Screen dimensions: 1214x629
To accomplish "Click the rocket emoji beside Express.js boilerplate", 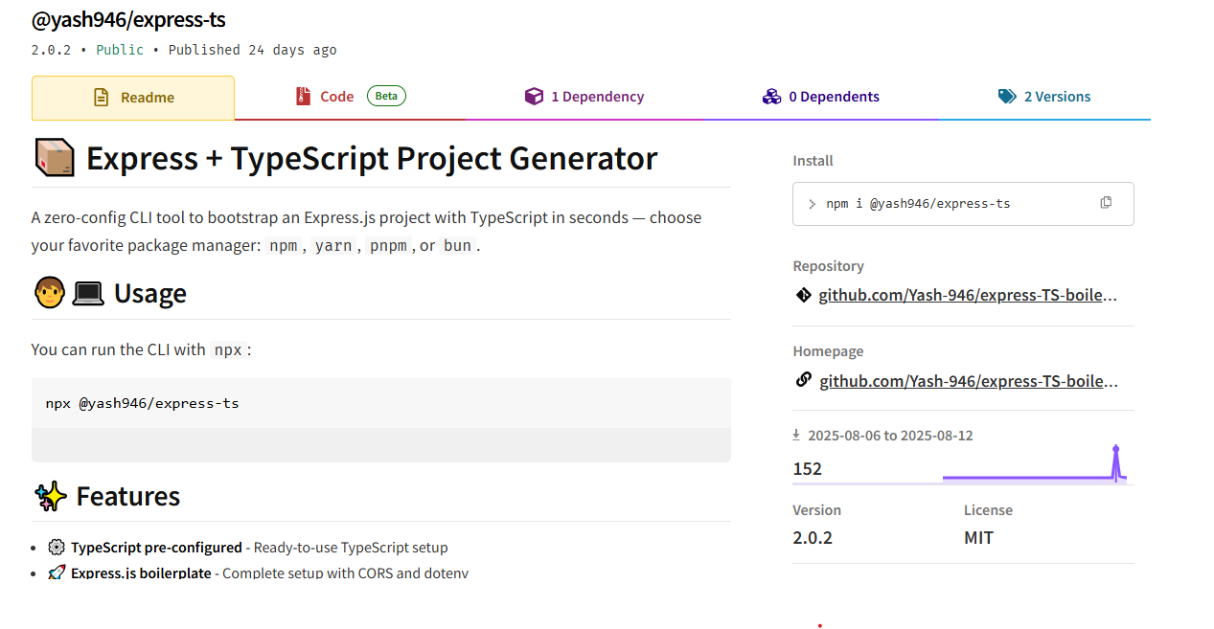I will [57, 573].
